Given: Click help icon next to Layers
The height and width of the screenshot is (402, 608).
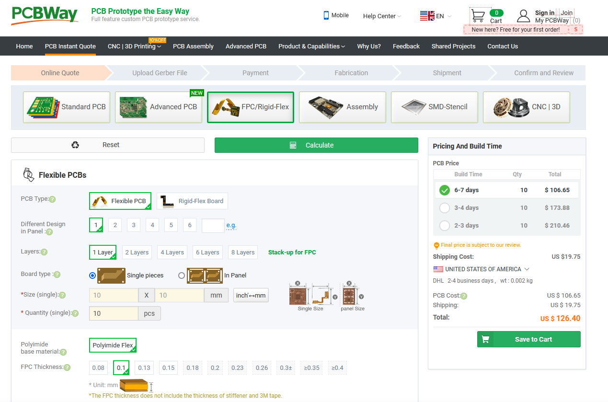Looking at the screenshot, I should coord(44,252).
